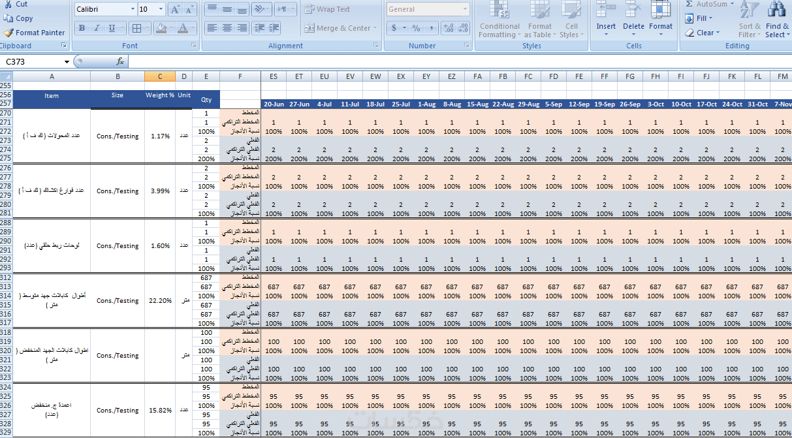Select column ES header

tap(274, 76)
